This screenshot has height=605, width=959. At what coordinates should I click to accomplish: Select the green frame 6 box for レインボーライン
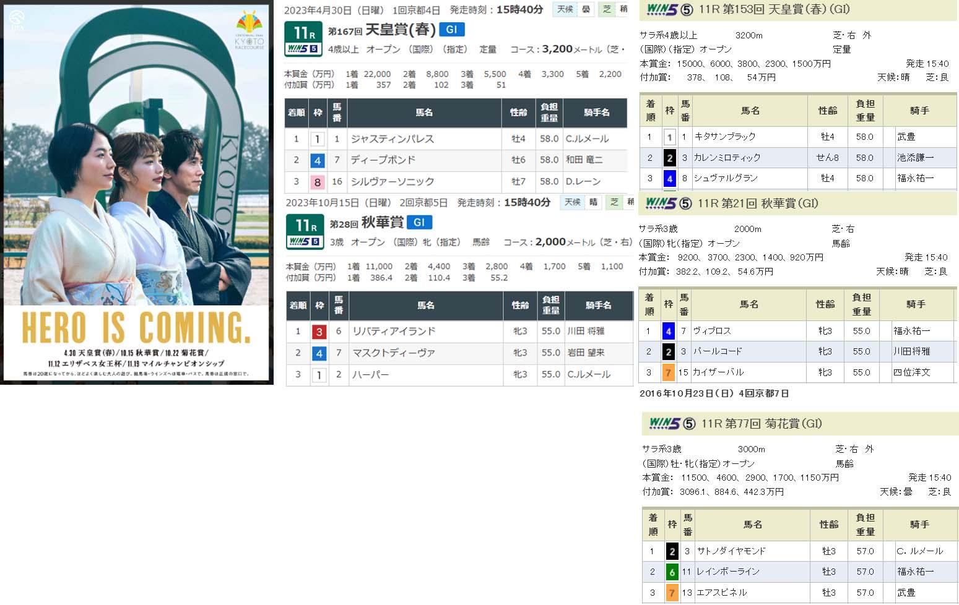point(672,572)
